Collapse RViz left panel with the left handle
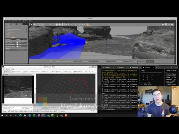This screenshot has height=134, width=179. (x=35, y=89)
